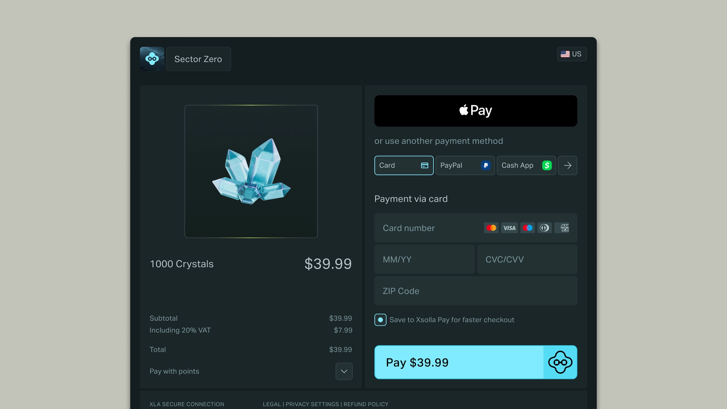Click the Xsolla logo on Pay button
The image size is (727, 409).
[x=560, y=362]
